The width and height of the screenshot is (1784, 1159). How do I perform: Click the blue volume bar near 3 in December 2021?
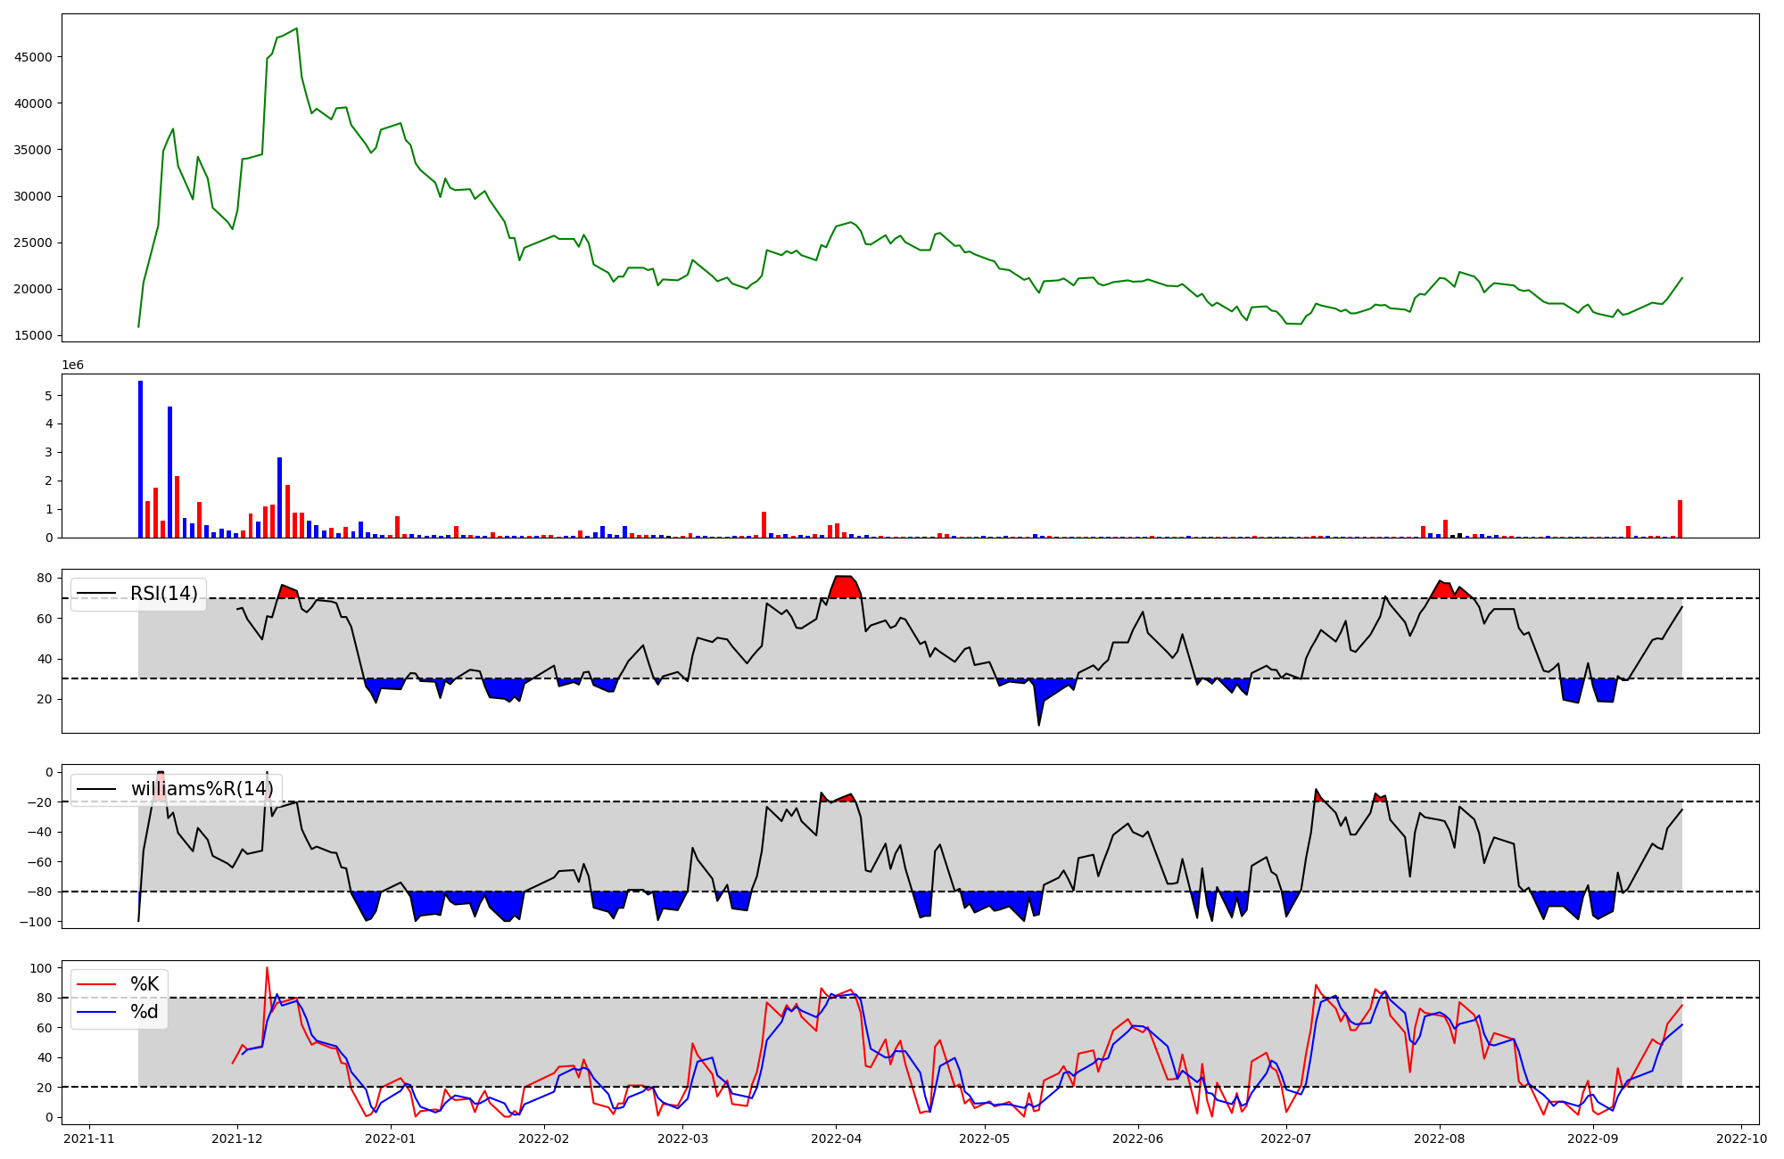(x=279, y=497)
